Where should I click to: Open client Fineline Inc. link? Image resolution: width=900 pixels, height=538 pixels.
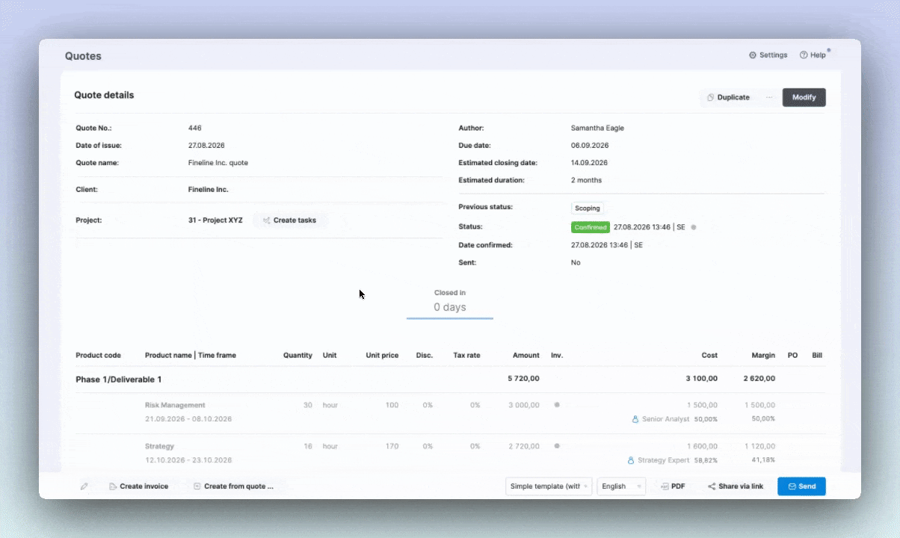tap(208, 190)
